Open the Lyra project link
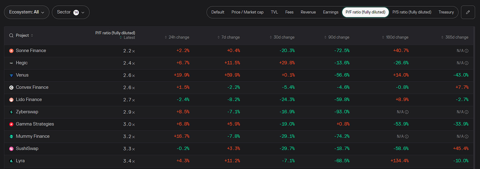480x169 pixels. [x=20, y=161]
